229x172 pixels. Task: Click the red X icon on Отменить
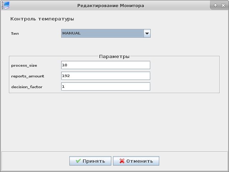(122, 161)
